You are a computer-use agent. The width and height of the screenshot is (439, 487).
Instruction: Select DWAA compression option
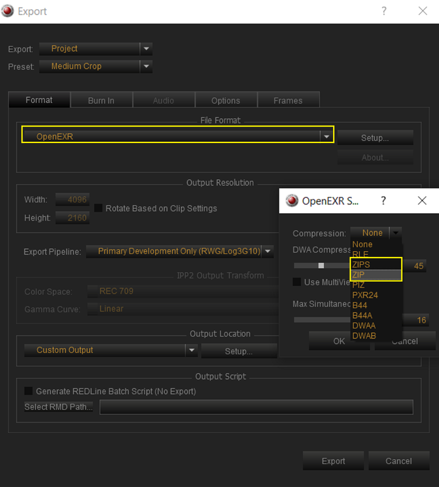tap(376, 326)
